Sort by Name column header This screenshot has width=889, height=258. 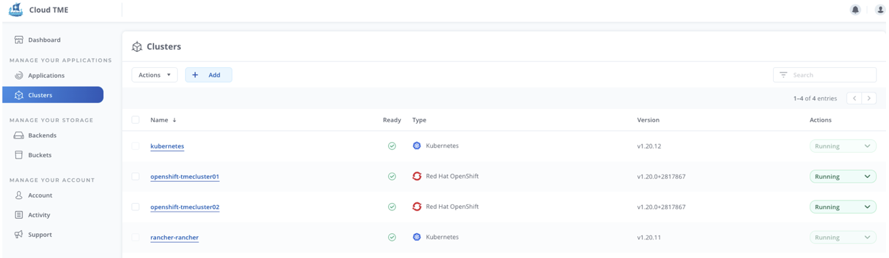(x=160, y=120)
